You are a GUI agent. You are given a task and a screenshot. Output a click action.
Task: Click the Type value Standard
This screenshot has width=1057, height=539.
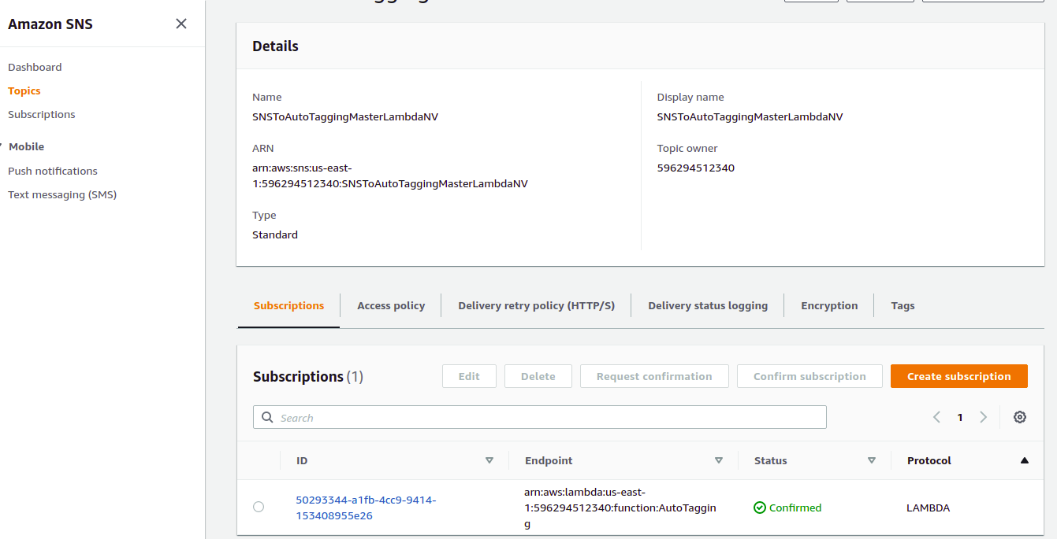pos(275,234)
